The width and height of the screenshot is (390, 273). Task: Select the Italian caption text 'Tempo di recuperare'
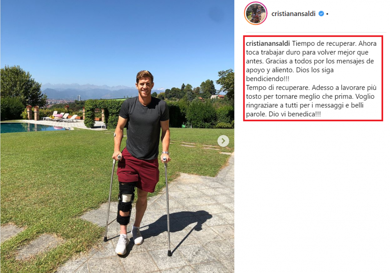(277, 88)
